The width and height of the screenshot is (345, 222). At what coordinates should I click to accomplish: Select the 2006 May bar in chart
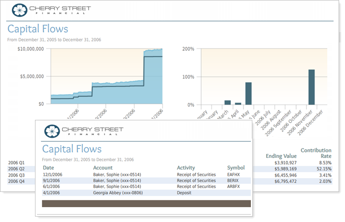pos(248,93)
